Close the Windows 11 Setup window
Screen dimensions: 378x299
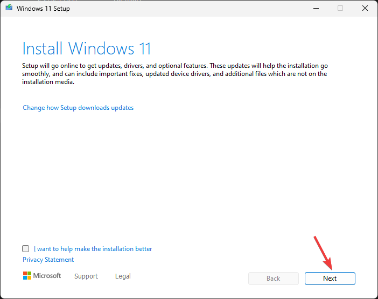point(365,8)
